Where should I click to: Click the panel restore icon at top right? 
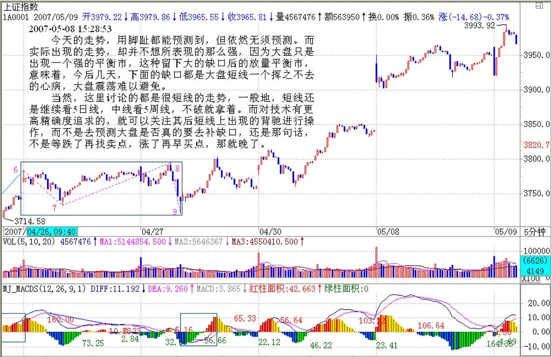point(539,7)
